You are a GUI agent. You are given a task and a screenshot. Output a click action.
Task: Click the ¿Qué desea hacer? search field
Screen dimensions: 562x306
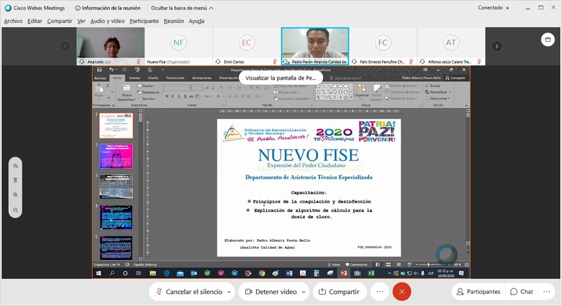coord(345,78)
